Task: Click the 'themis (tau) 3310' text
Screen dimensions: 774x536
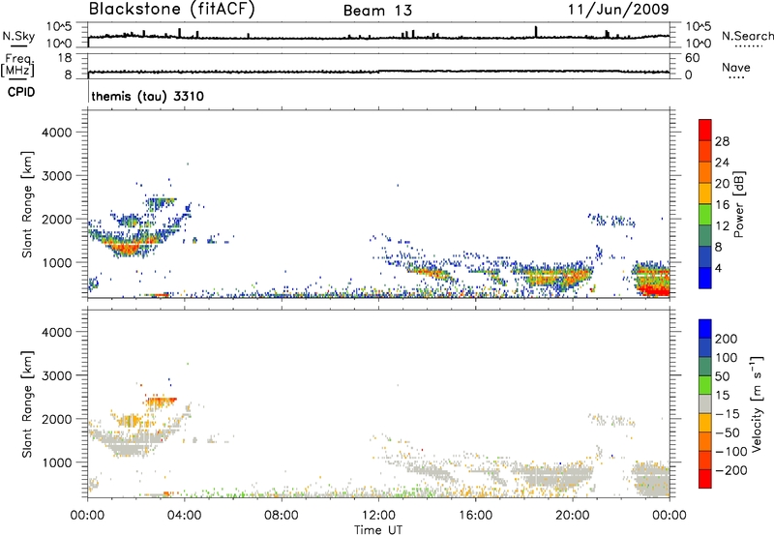Action: pyautogui.click(x=148, y=96)
